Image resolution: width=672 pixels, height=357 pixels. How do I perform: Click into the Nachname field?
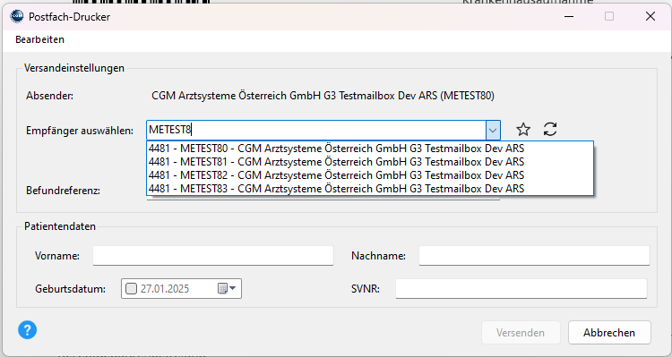tap(534, 256)
